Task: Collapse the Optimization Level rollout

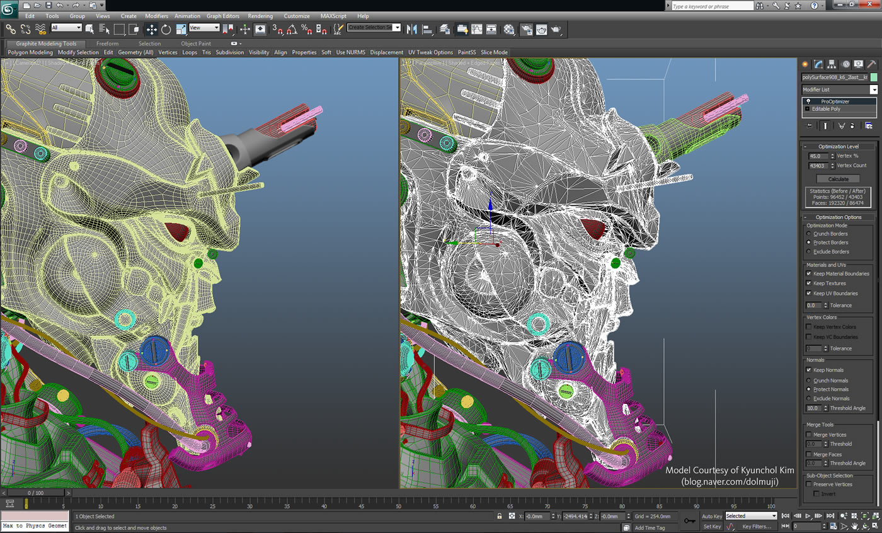Action: (838, 146)
